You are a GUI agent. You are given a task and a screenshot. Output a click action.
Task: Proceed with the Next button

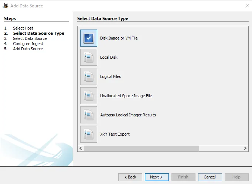[x=157, y=177]
